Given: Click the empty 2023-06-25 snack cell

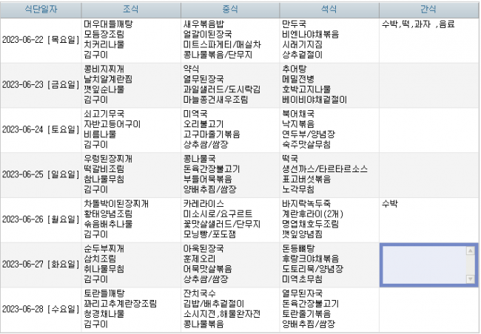Looking at the screenshot, I should pyautogui.click(x=428, y=175).
